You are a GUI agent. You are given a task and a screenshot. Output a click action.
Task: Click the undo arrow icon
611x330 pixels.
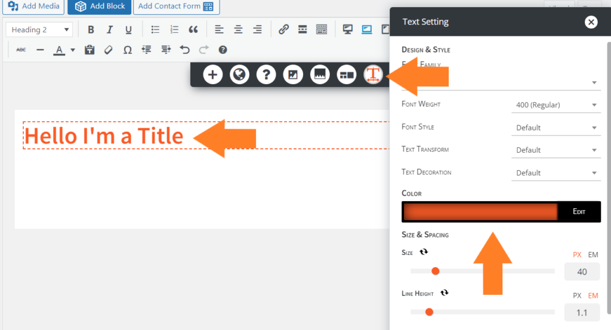pyautogui.click(x=185, y=50)
